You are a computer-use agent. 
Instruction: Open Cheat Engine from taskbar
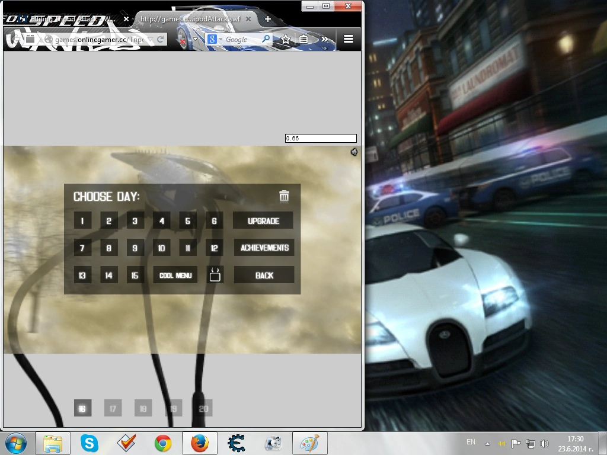236,443
